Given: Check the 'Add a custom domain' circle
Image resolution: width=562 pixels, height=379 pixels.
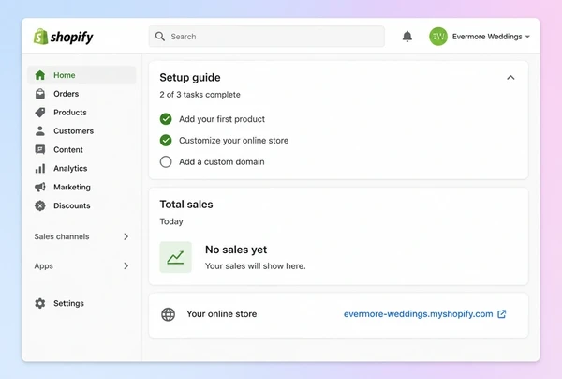Looking at the screenshot, I should (166, 162).
